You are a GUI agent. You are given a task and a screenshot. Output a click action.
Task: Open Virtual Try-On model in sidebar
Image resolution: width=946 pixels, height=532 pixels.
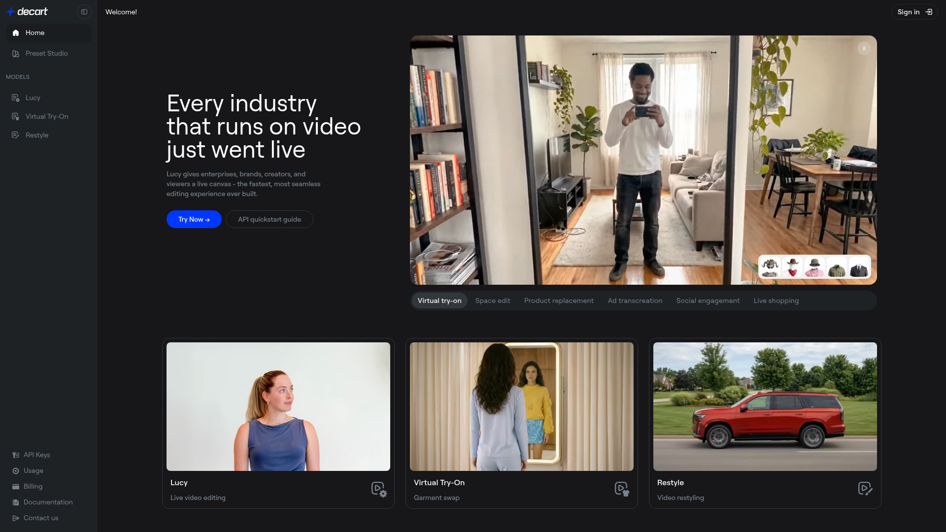click(48, 116)
